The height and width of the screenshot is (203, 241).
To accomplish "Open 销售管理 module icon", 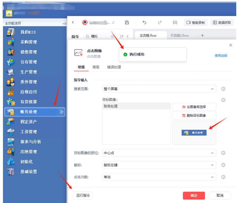I will tap(11, 52).
